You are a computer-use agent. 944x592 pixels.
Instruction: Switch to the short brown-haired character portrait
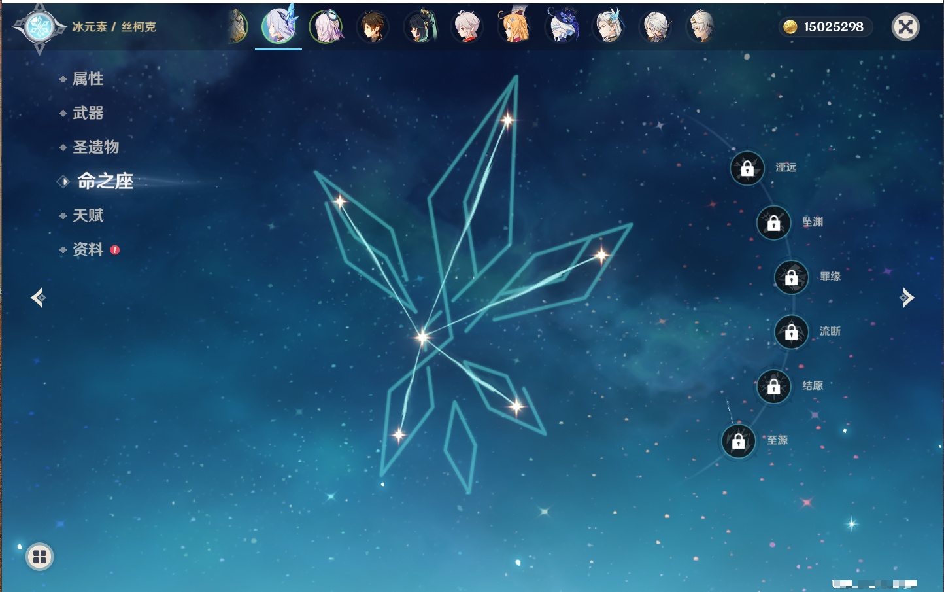click(373, 27)
